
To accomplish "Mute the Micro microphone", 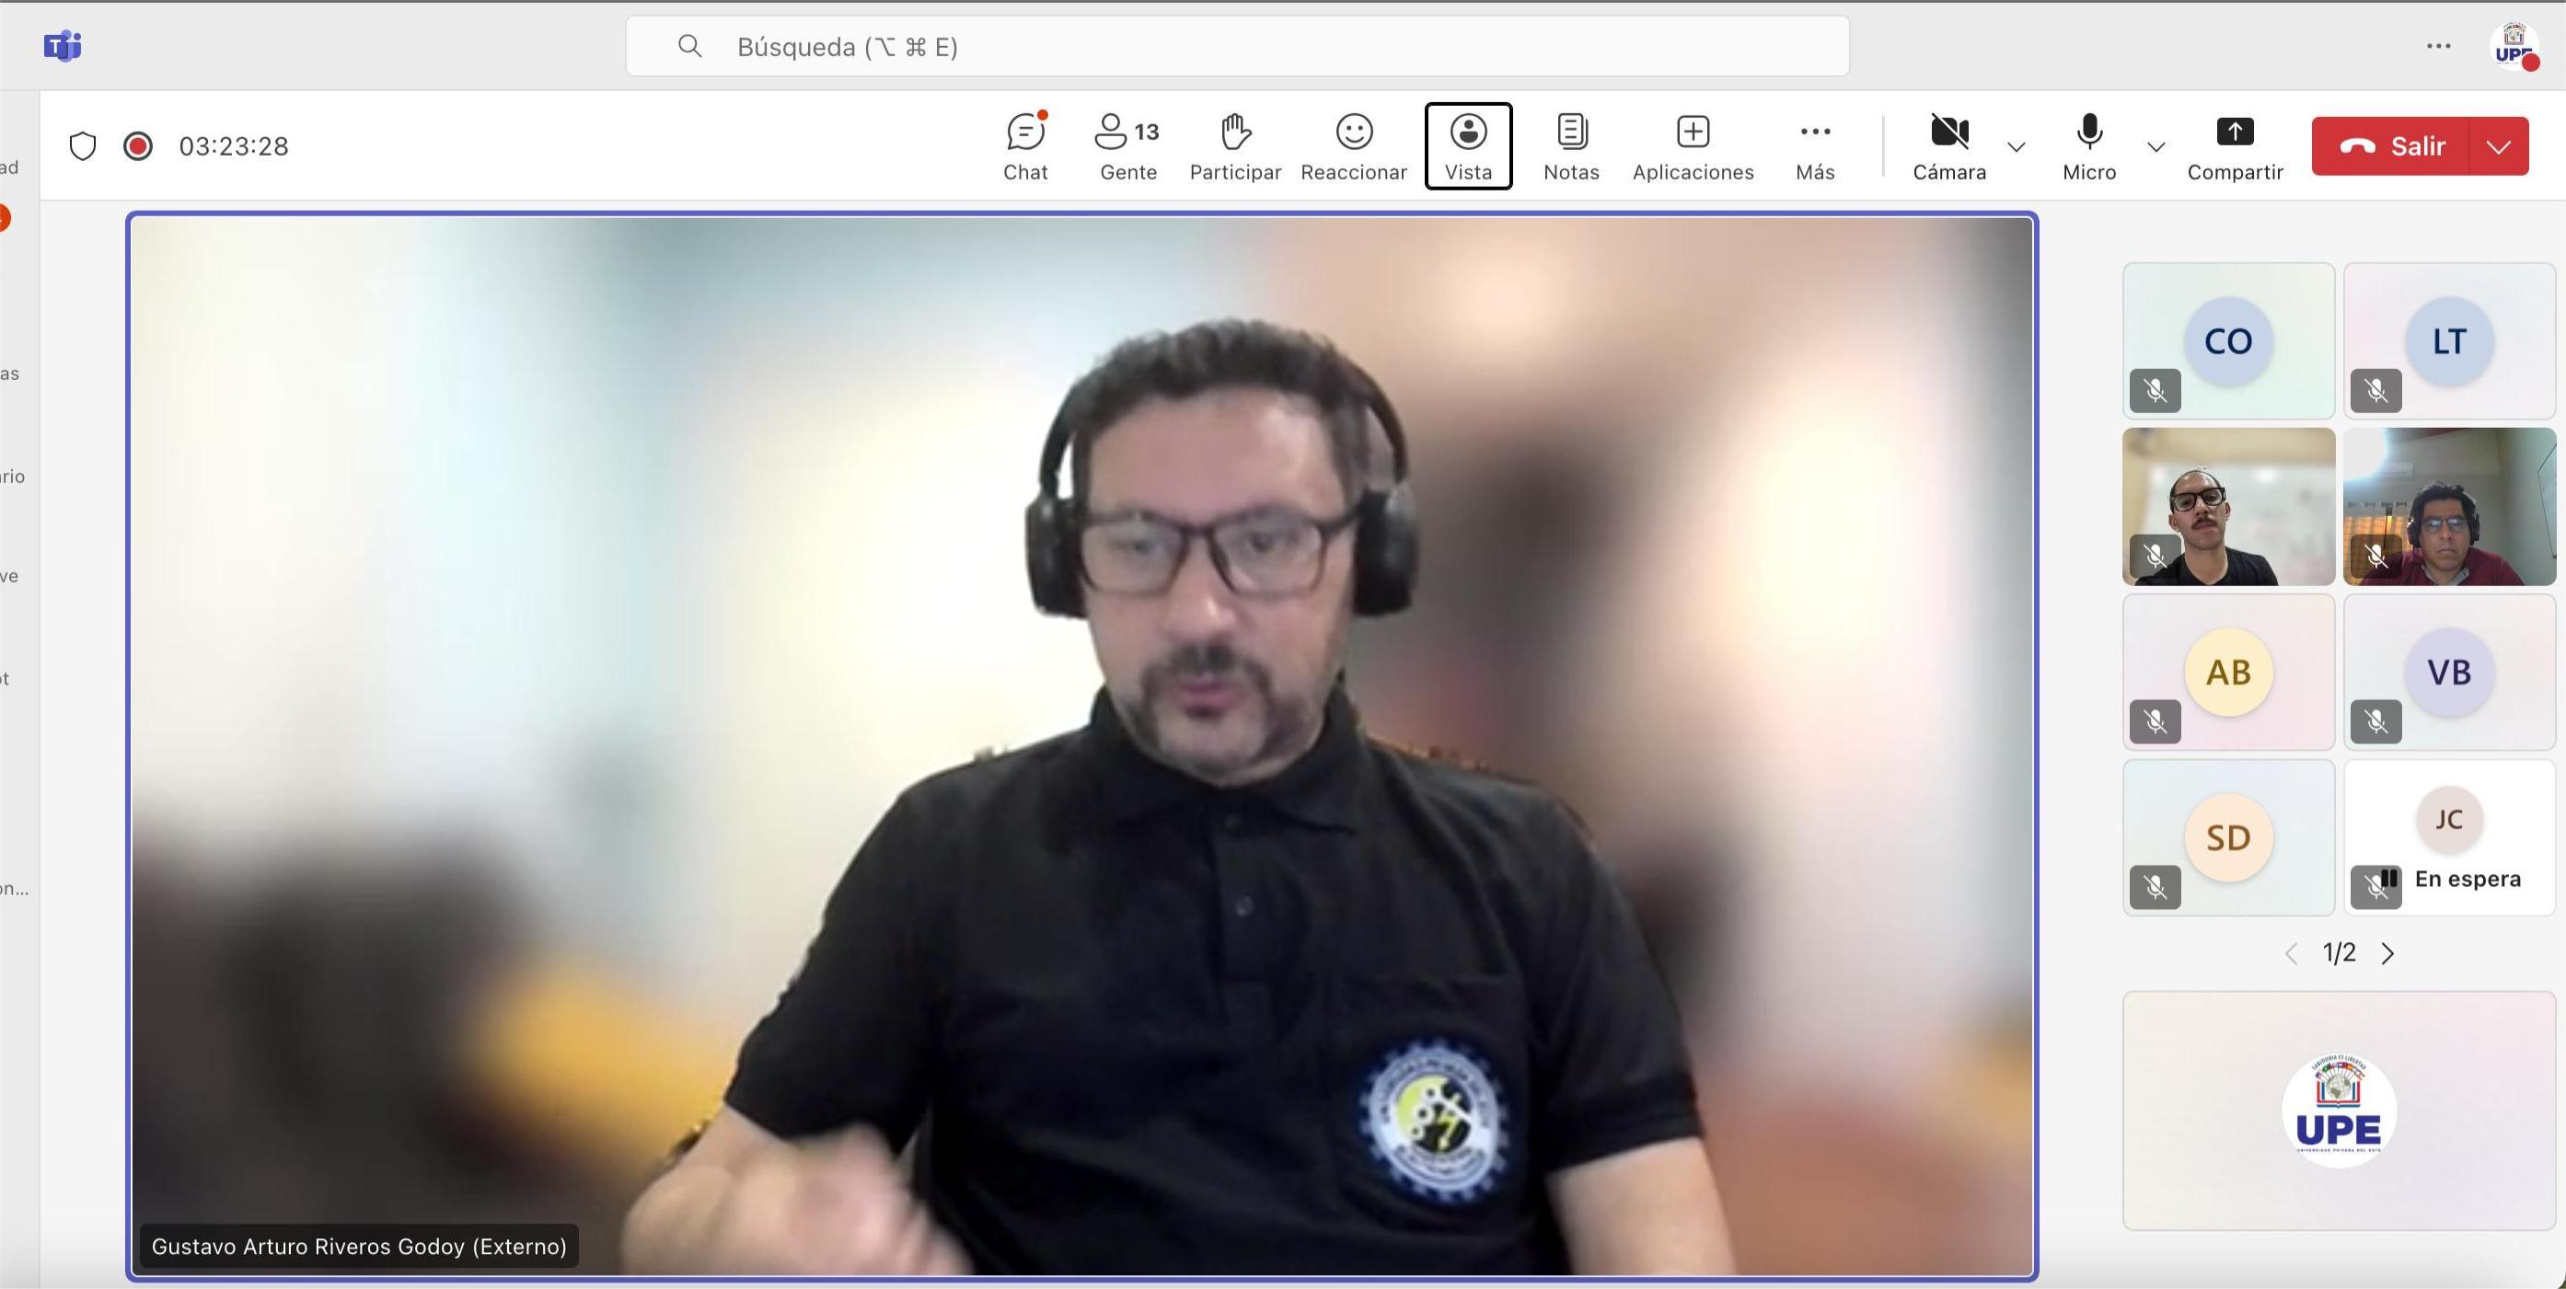I will pyautogui.click(x=2089, y=145).
